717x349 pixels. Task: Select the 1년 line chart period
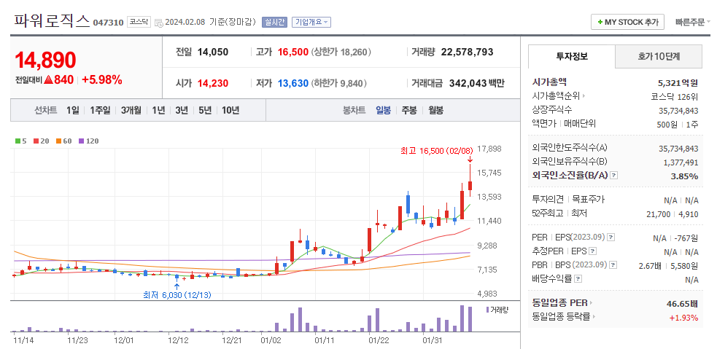coord(158,110)
